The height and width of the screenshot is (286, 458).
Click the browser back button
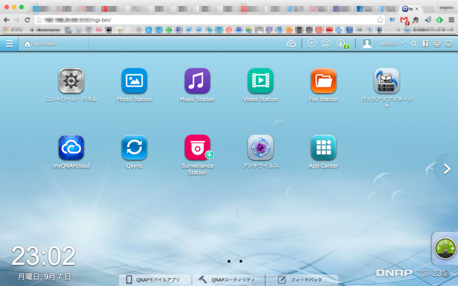(6, 20)
